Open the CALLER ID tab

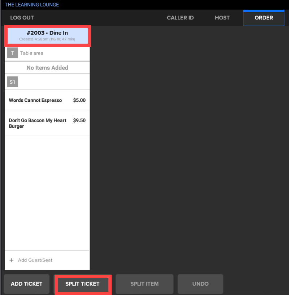[x=180, y=17]
